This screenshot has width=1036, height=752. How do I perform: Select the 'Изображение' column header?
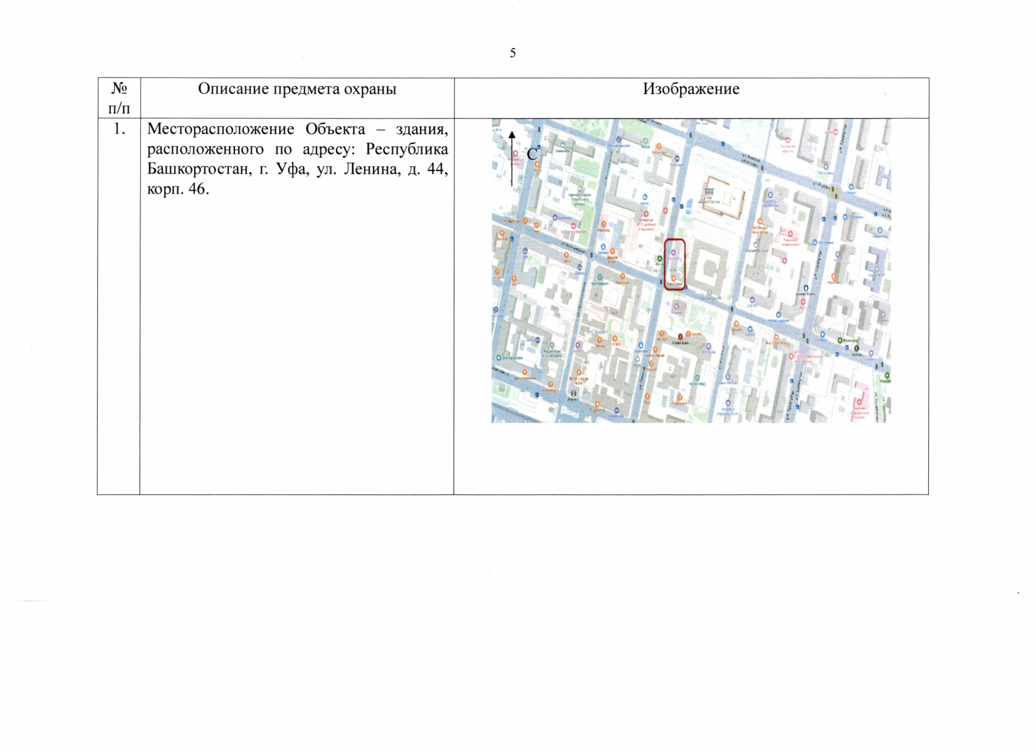[691, 89]
